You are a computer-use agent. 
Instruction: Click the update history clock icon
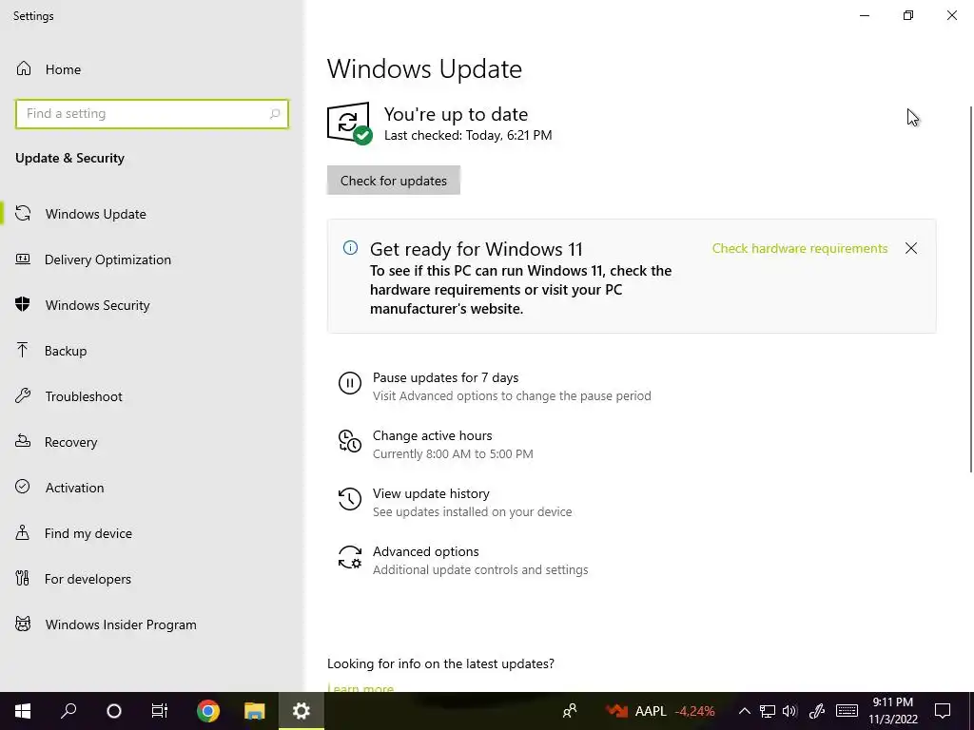click(x=350, y=499)
